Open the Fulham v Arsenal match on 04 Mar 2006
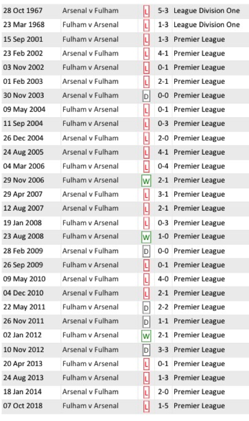249x421 pixels. click(x=90, y=166)
